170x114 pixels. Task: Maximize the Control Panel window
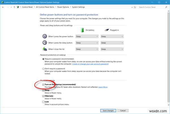[x=159, y=2]
